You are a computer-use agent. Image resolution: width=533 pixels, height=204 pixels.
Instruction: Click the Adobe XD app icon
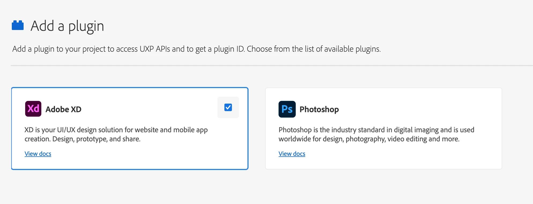tap(33, 109)
